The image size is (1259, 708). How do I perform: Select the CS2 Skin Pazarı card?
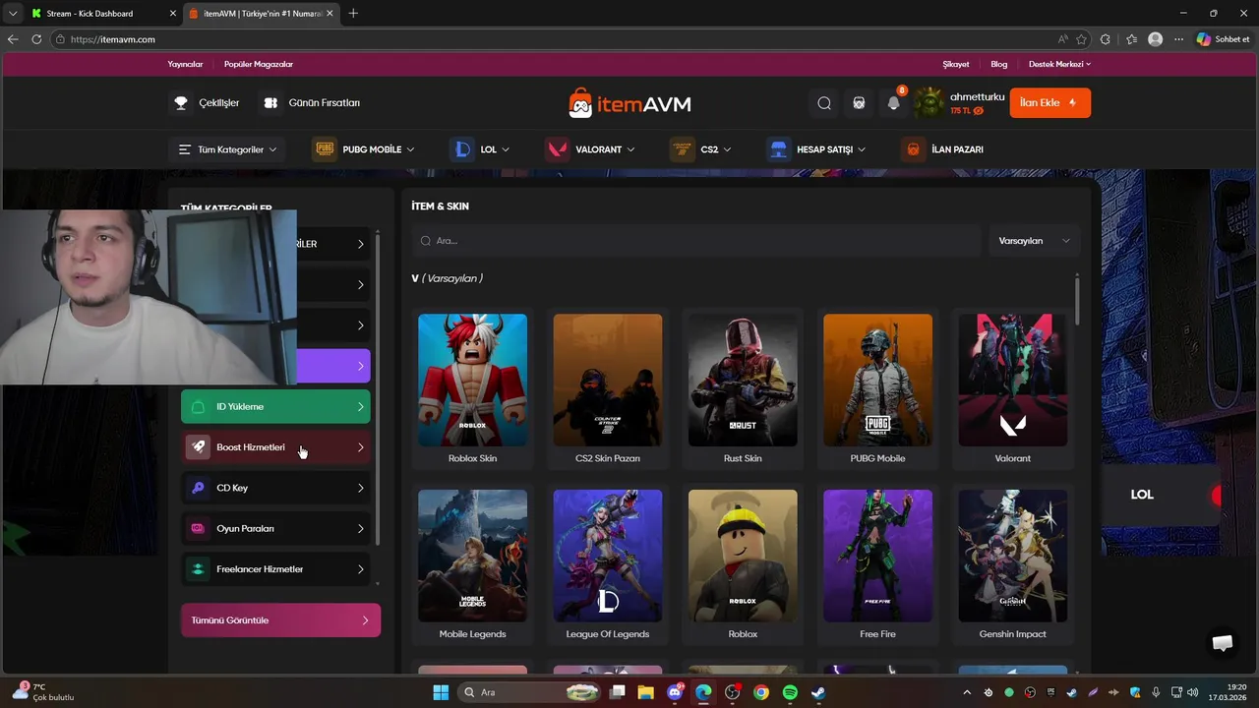point(608,389)
